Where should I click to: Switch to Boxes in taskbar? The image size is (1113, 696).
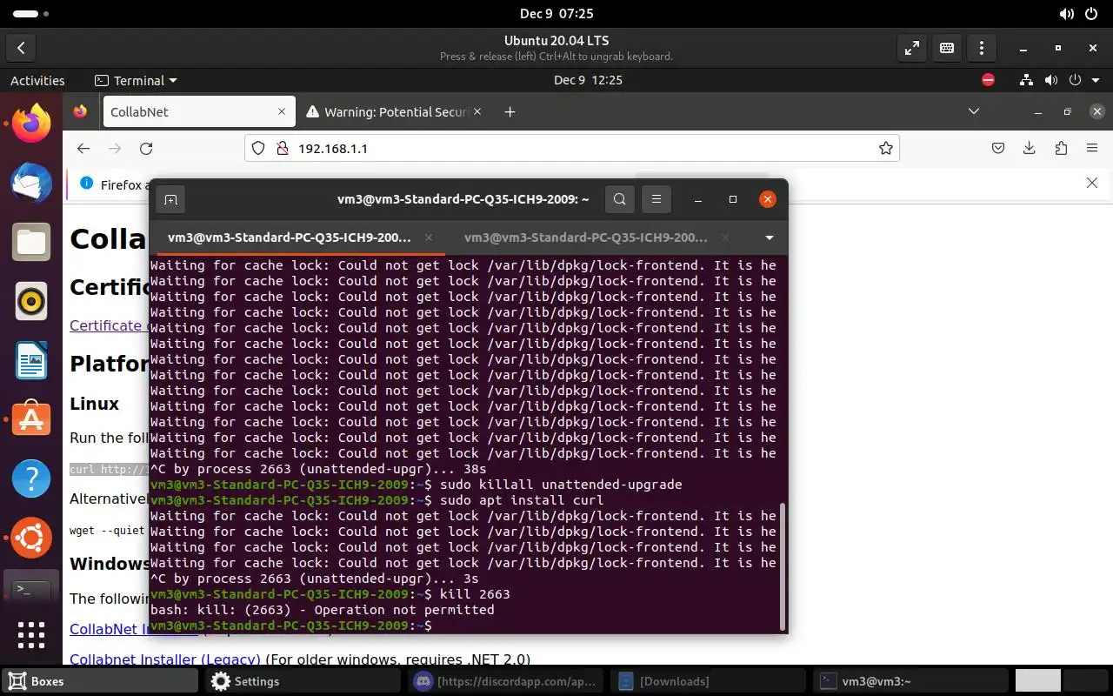[98, 681]
